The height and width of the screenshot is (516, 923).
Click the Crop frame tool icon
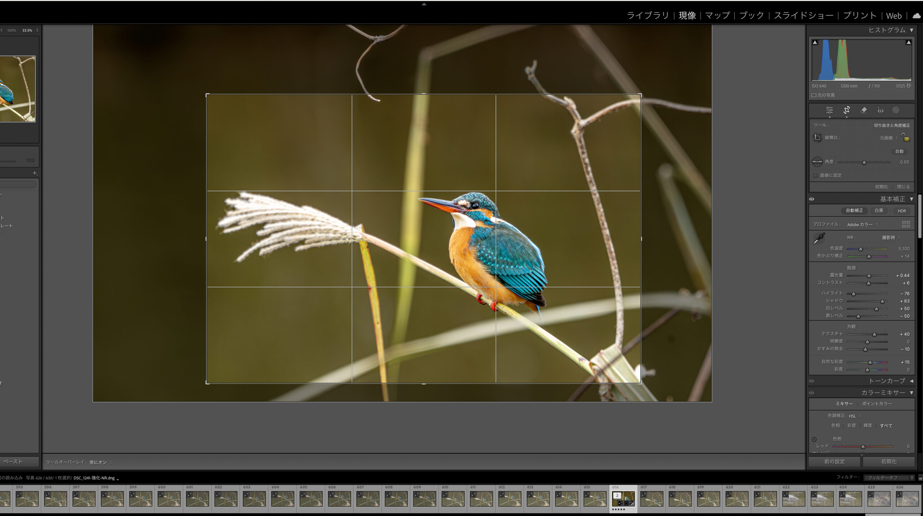point(817,138)
